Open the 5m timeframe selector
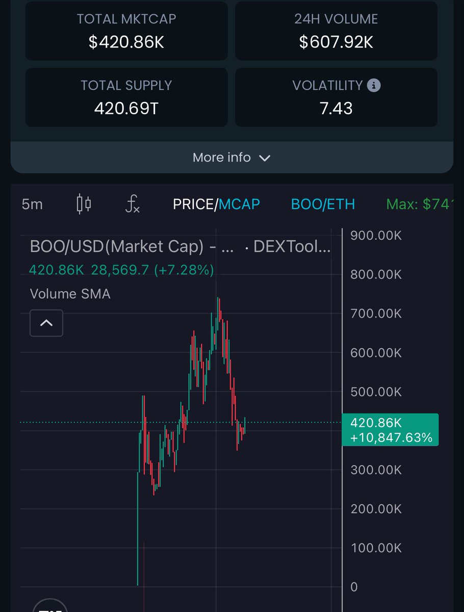The height and width of the screenshot is (612, 464). [x=32, y=205]
